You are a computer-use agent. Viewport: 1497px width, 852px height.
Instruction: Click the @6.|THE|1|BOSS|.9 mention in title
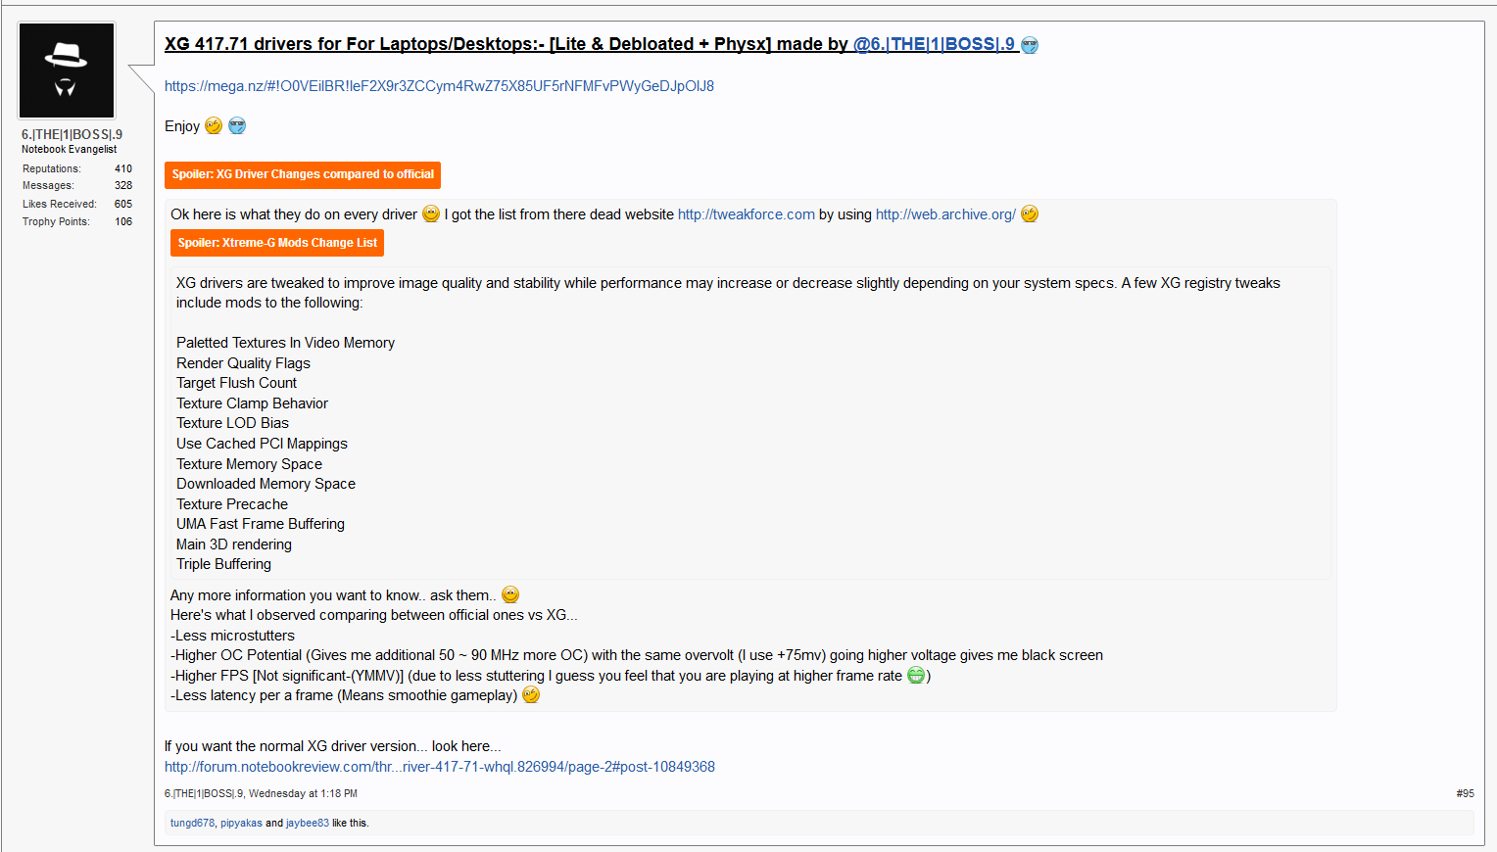click(934, 44)
